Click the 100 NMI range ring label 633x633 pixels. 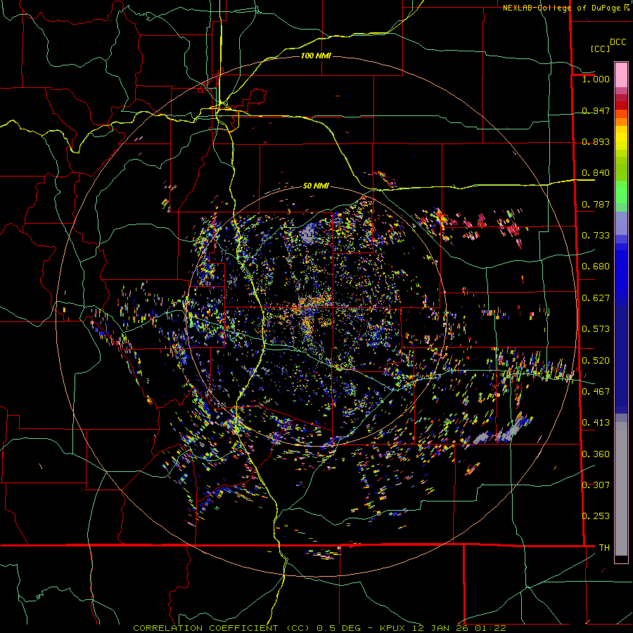pos(316,56)
